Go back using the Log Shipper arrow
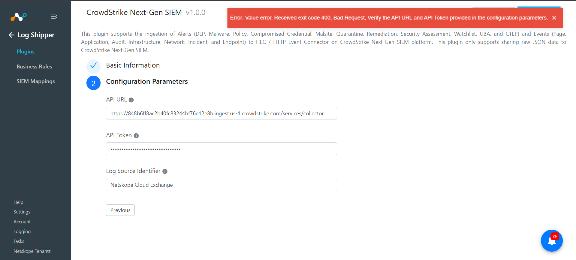 tap(11, 35)
